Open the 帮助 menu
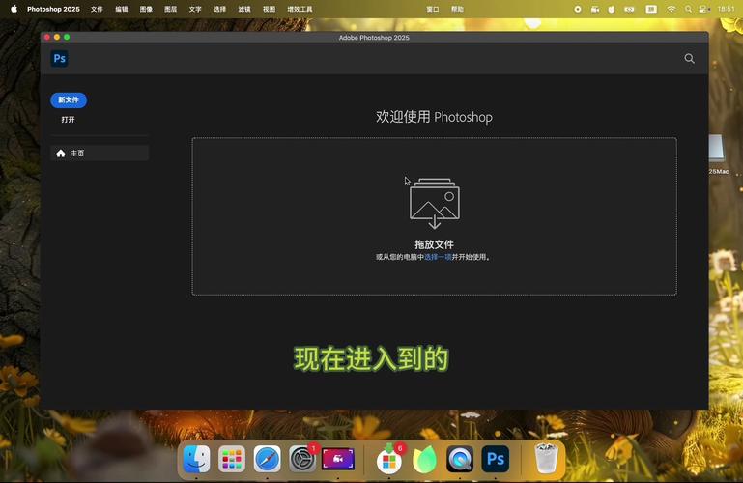 [457, 9]
